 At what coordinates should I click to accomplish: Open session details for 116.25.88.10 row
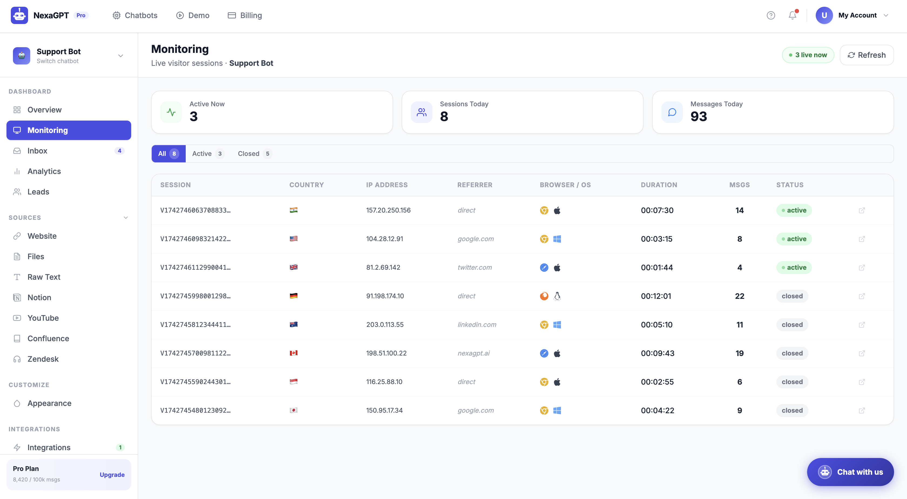862,382
